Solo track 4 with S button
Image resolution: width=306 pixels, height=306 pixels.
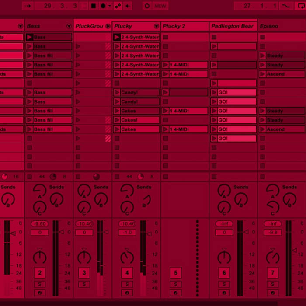(x=127, y=284)
